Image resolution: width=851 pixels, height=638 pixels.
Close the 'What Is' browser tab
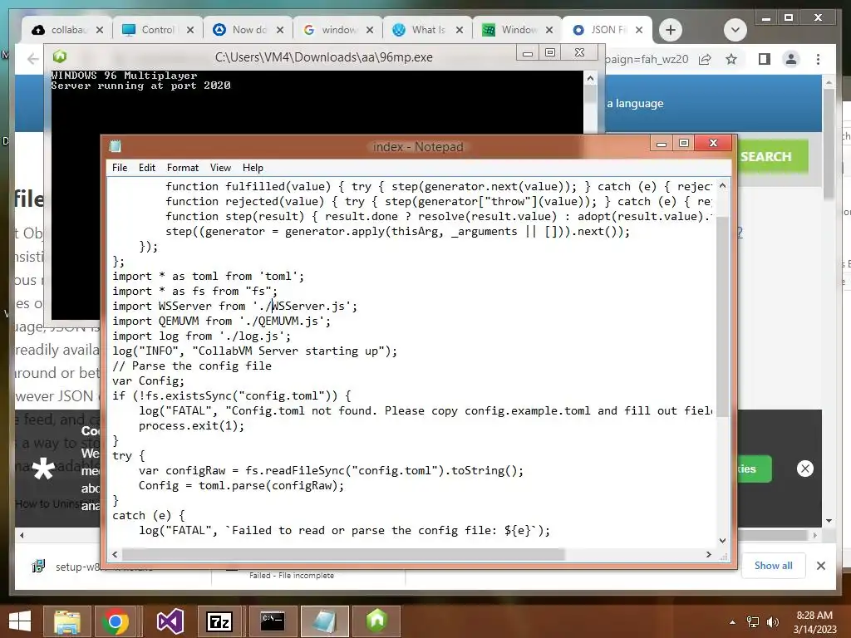(459, 30)
